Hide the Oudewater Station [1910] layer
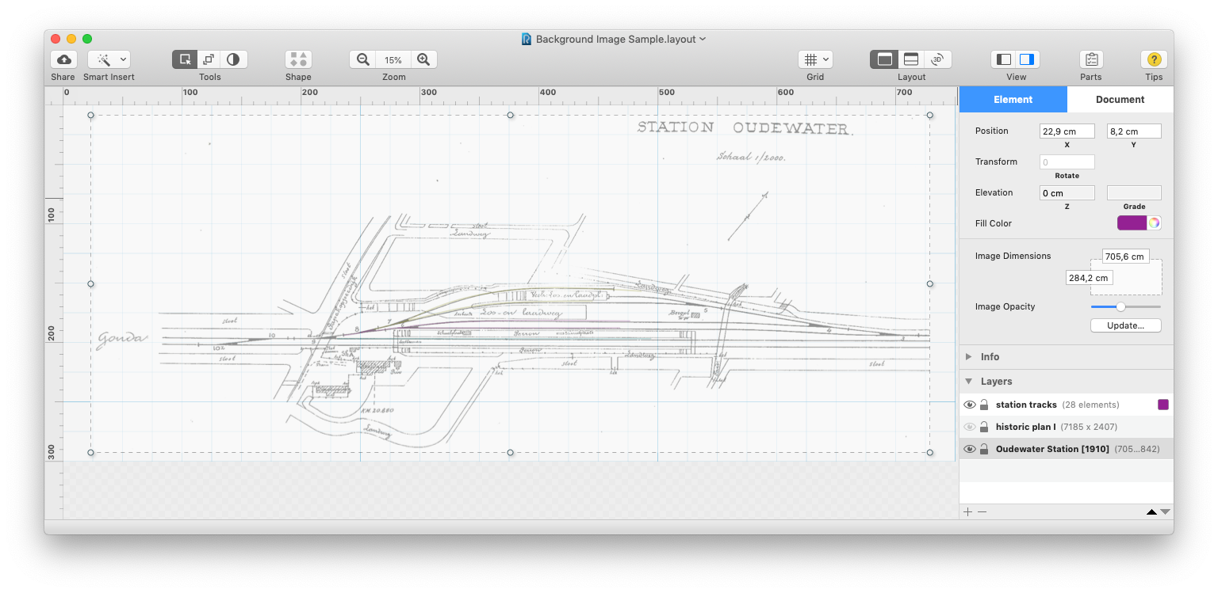The height and width of the screenshot is (593, 1218). point(969,449)
